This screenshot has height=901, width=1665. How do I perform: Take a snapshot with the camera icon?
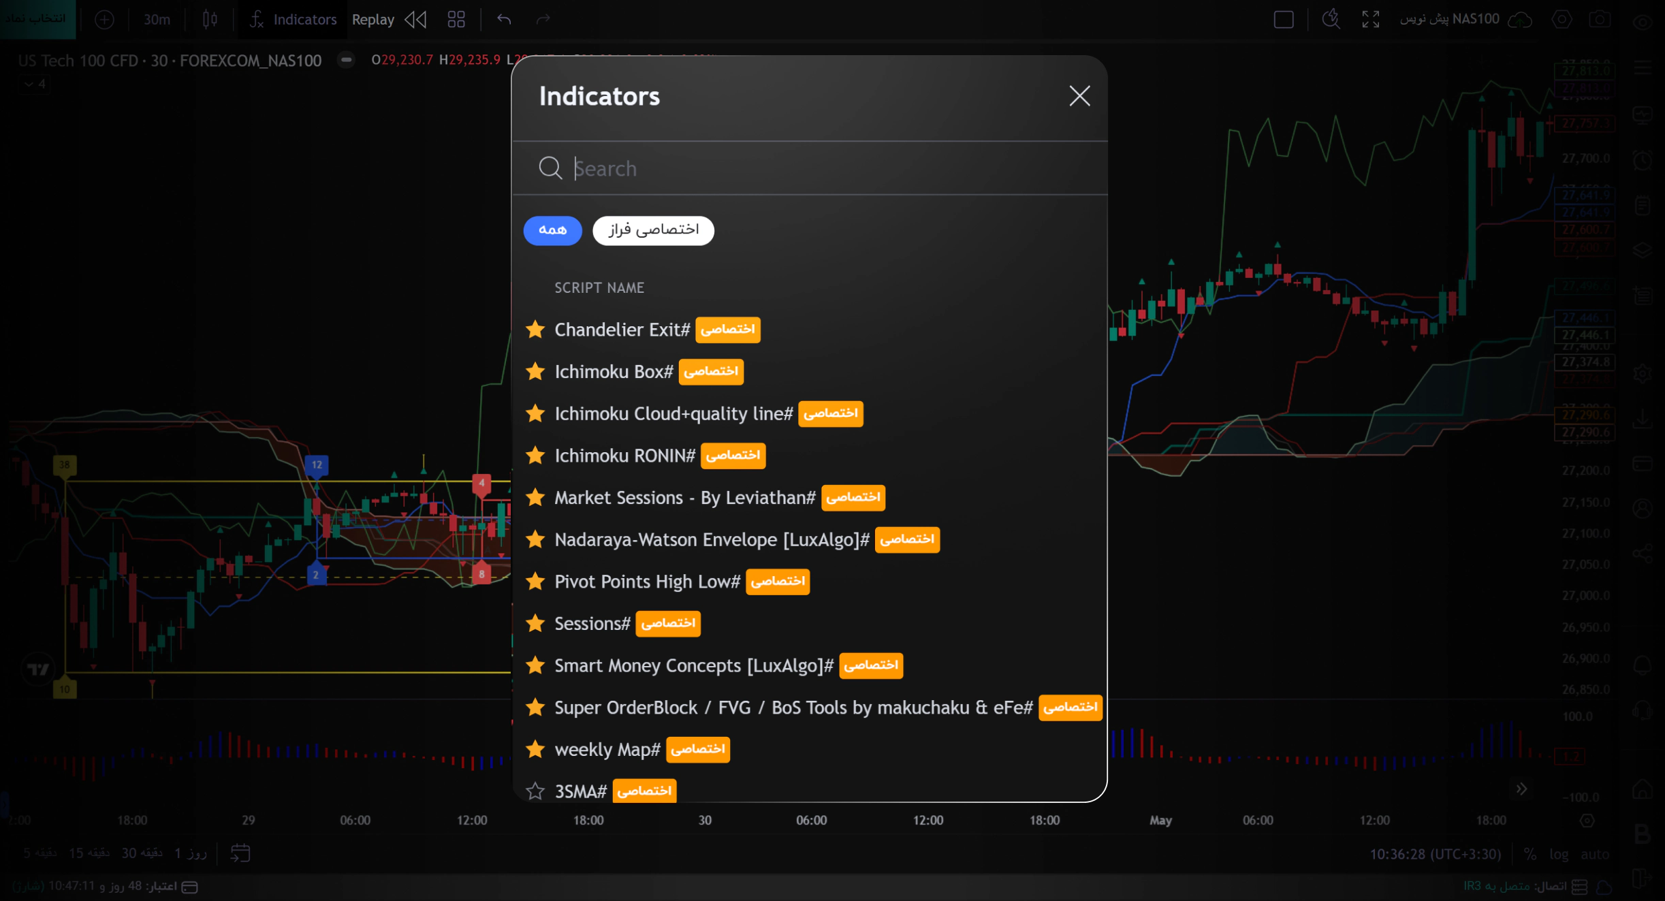click(x=1600, y=20)
